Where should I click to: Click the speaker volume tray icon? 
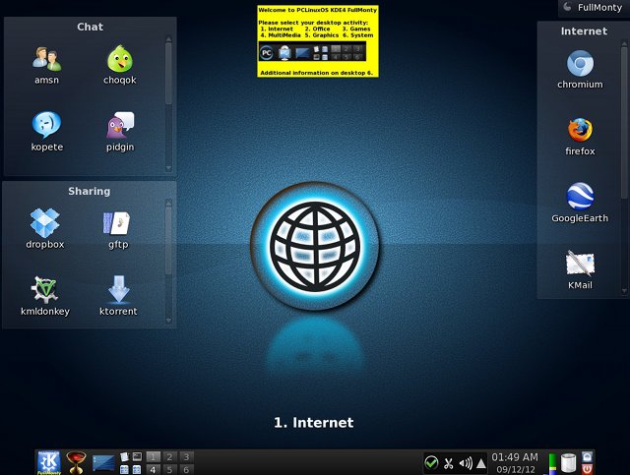[466, 464]
